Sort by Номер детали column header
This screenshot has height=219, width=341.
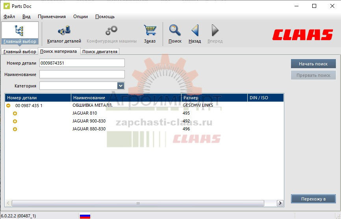click(x=38, y=98)
